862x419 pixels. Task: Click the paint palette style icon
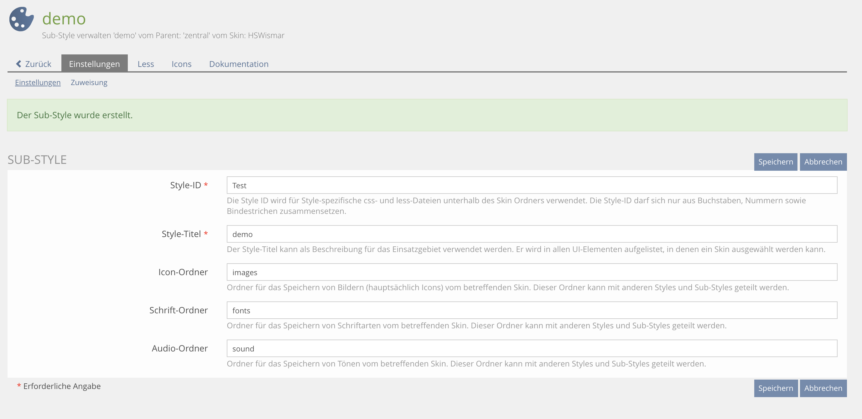tap(21, 19)
